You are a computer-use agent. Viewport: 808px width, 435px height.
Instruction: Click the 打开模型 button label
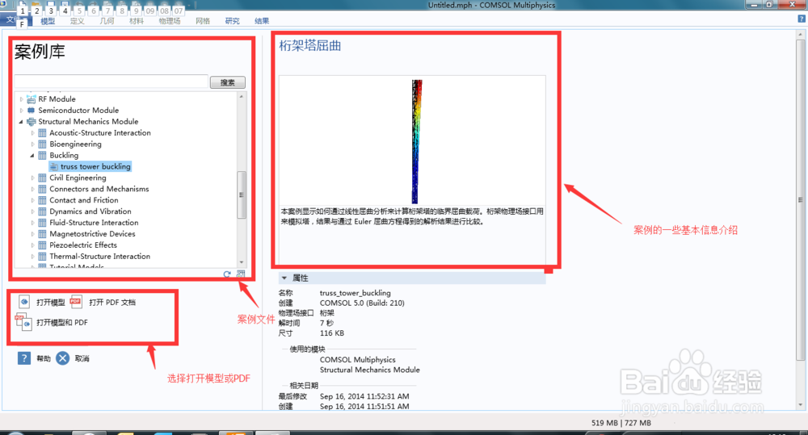pyautogui.click(x=50, y=302)
